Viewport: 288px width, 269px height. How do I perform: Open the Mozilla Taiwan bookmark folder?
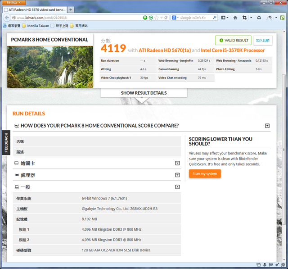coord(36,26)
